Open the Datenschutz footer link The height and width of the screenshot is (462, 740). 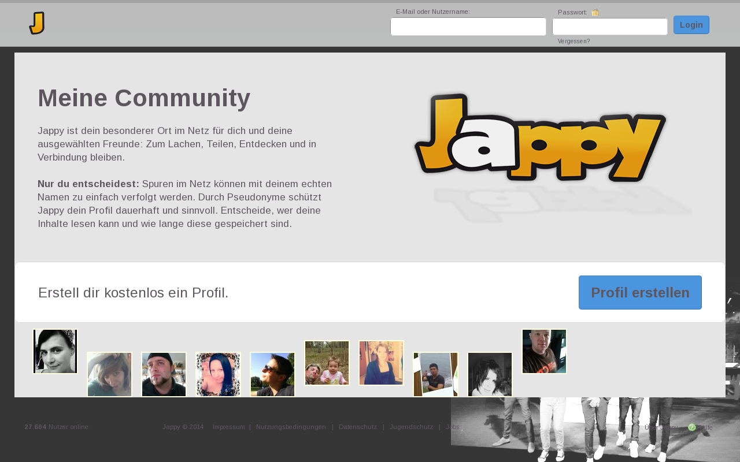click(x=358, y=427)
